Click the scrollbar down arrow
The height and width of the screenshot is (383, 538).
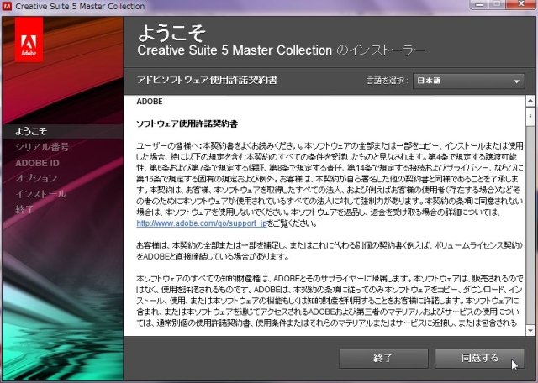tap(530, 331)
